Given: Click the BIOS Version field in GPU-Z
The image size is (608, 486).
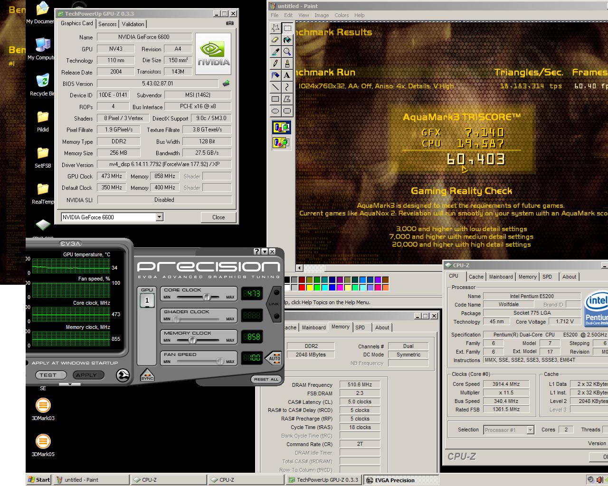Looking at the screenshot, I should [158, 84].
